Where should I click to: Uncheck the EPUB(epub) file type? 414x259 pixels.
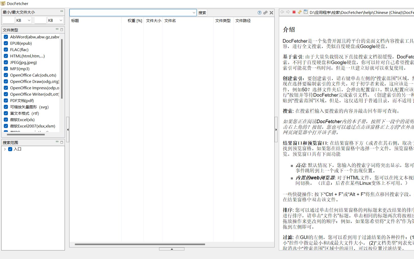tap(6, 43)
